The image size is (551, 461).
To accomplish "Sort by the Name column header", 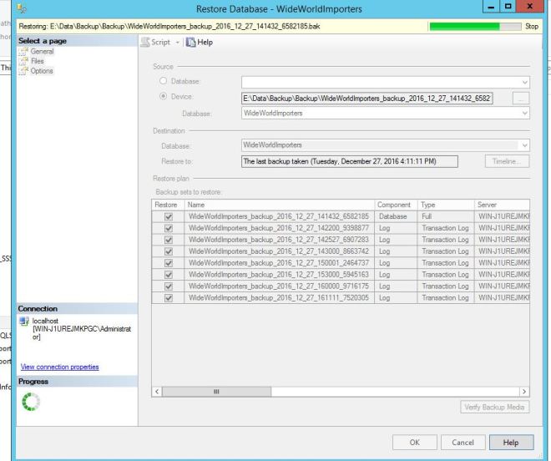I will tap(280, 205).
